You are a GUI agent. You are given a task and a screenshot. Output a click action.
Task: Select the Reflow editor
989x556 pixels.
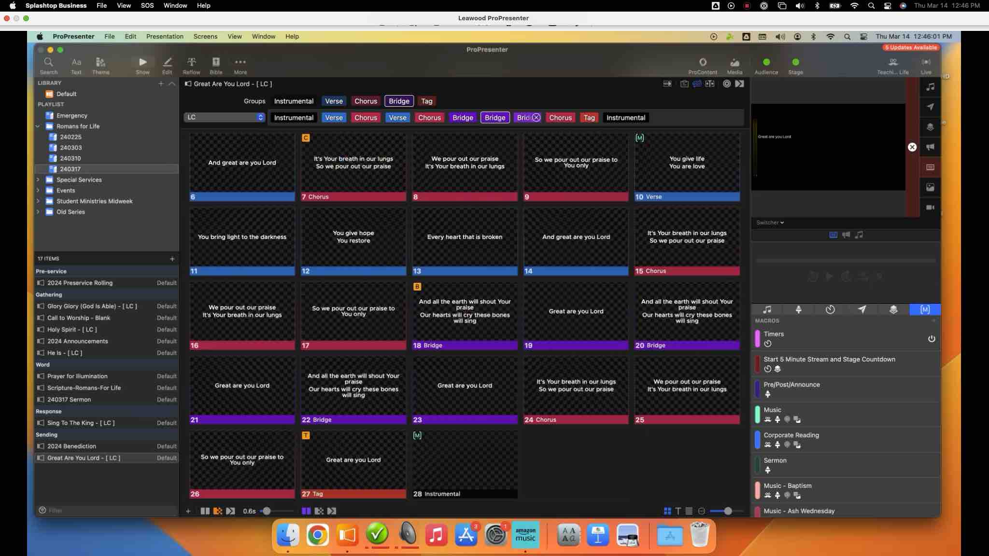coord(191,65)
